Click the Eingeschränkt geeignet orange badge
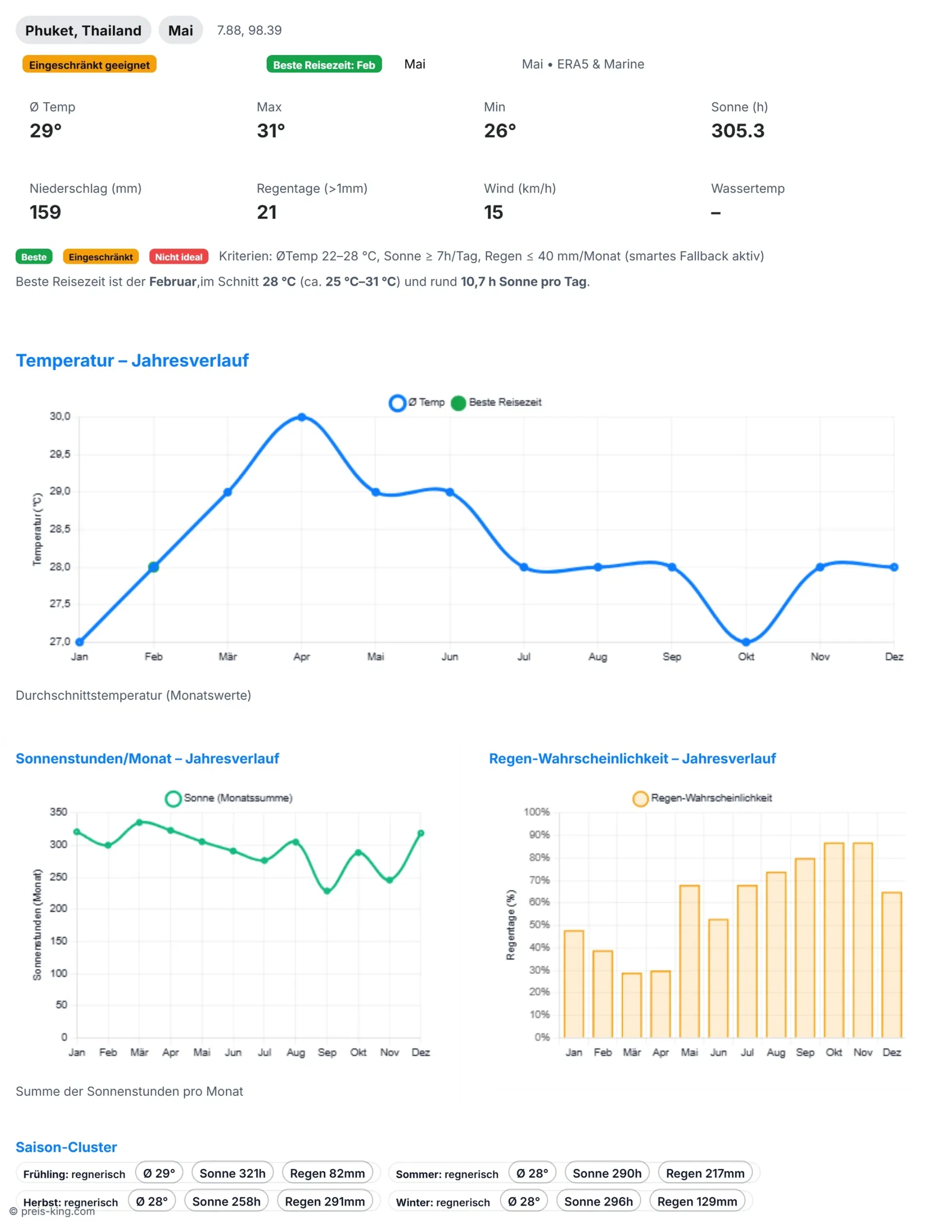 coord(89,65)
